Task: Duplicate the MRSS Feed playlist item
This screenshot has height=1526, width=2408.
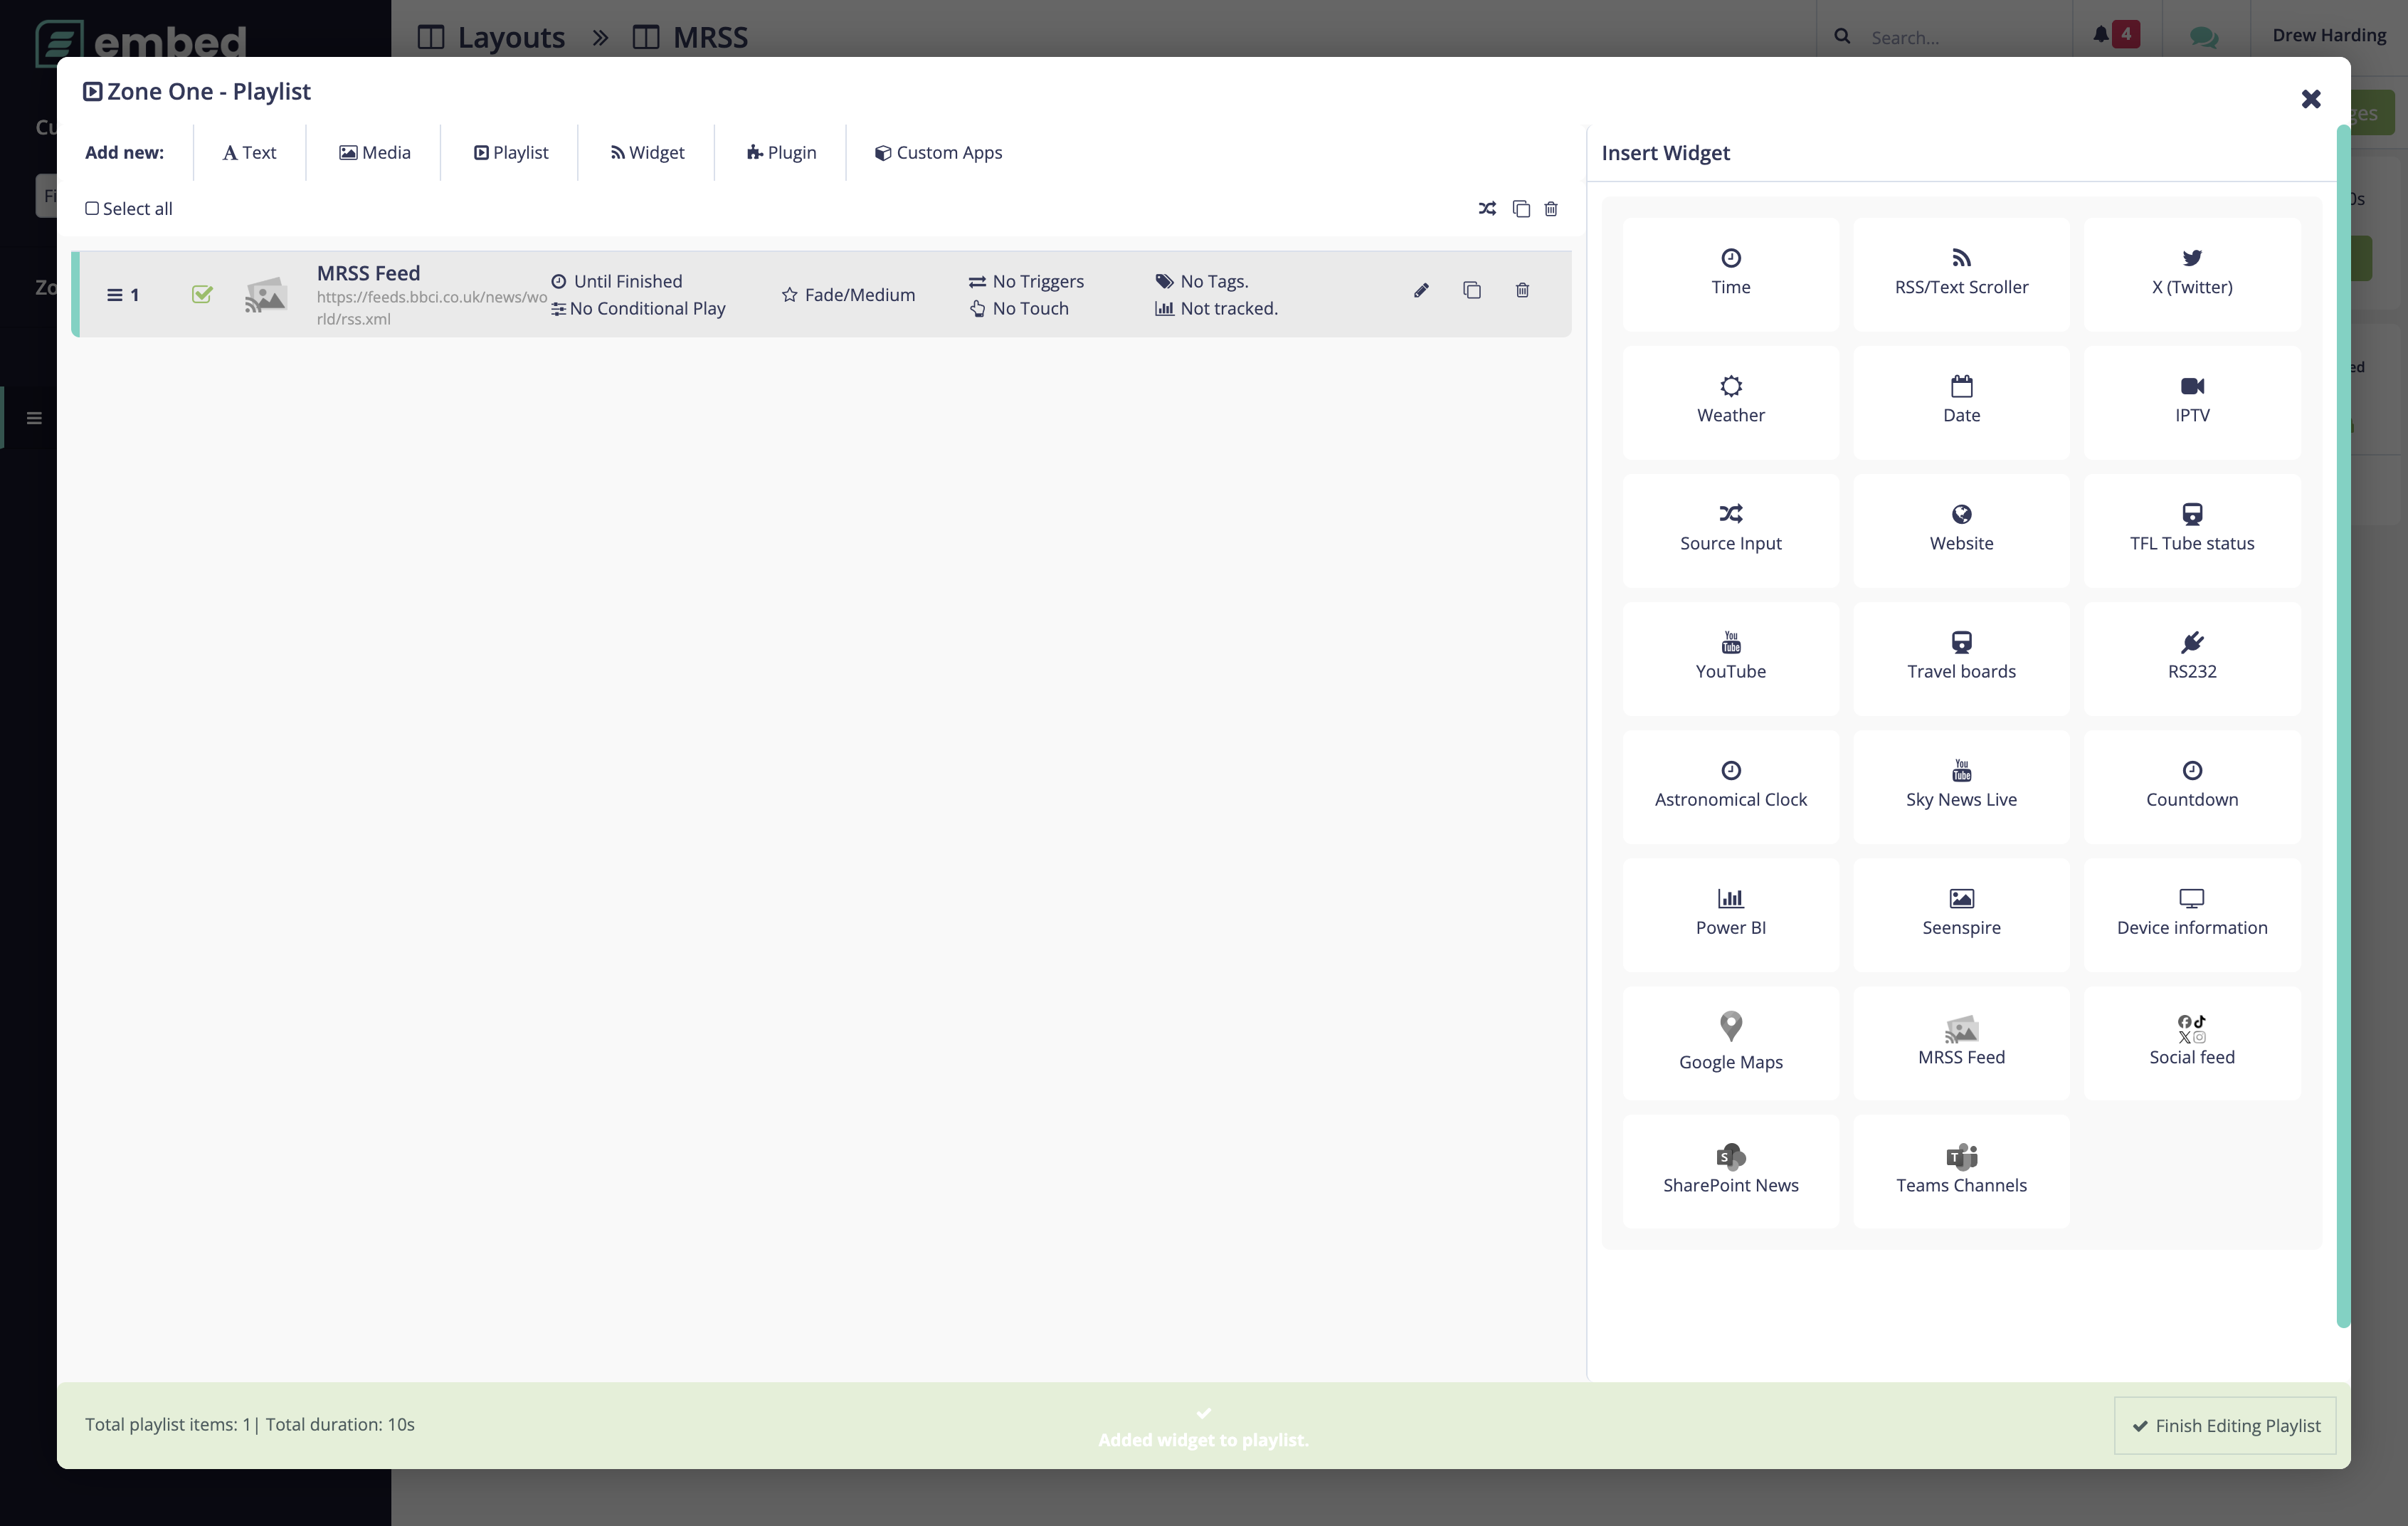Action: tap(1472, 291)
